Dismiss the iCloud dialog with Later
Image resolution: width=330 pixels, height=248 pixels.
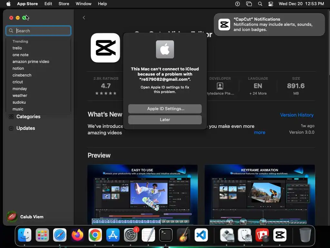pos(165,119)
